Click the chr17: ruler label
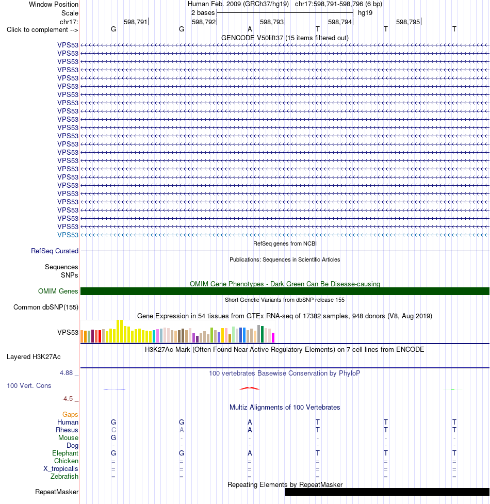Viewport: 490px width, 504px height. pos(69,22)
